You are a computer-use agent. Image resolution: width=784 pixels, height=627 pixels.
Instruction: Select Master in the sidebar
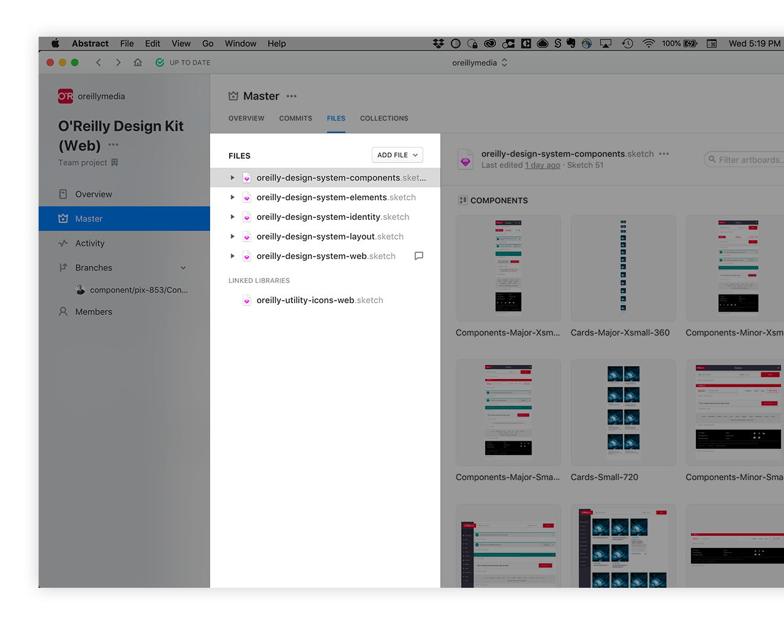[124, 219]
